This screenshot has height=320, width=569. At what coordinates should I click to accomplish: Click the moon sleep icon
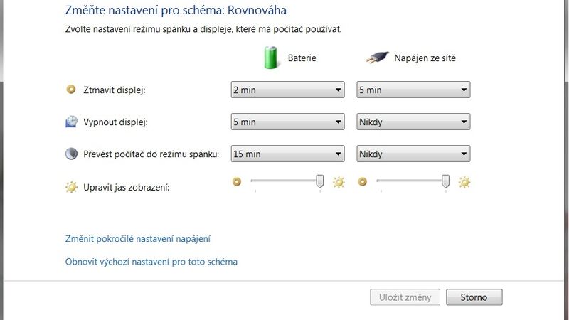pos(72,154)
